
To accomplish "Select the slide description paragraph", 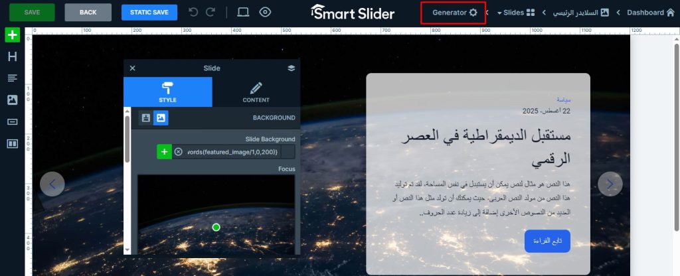I will coord(482,199).
